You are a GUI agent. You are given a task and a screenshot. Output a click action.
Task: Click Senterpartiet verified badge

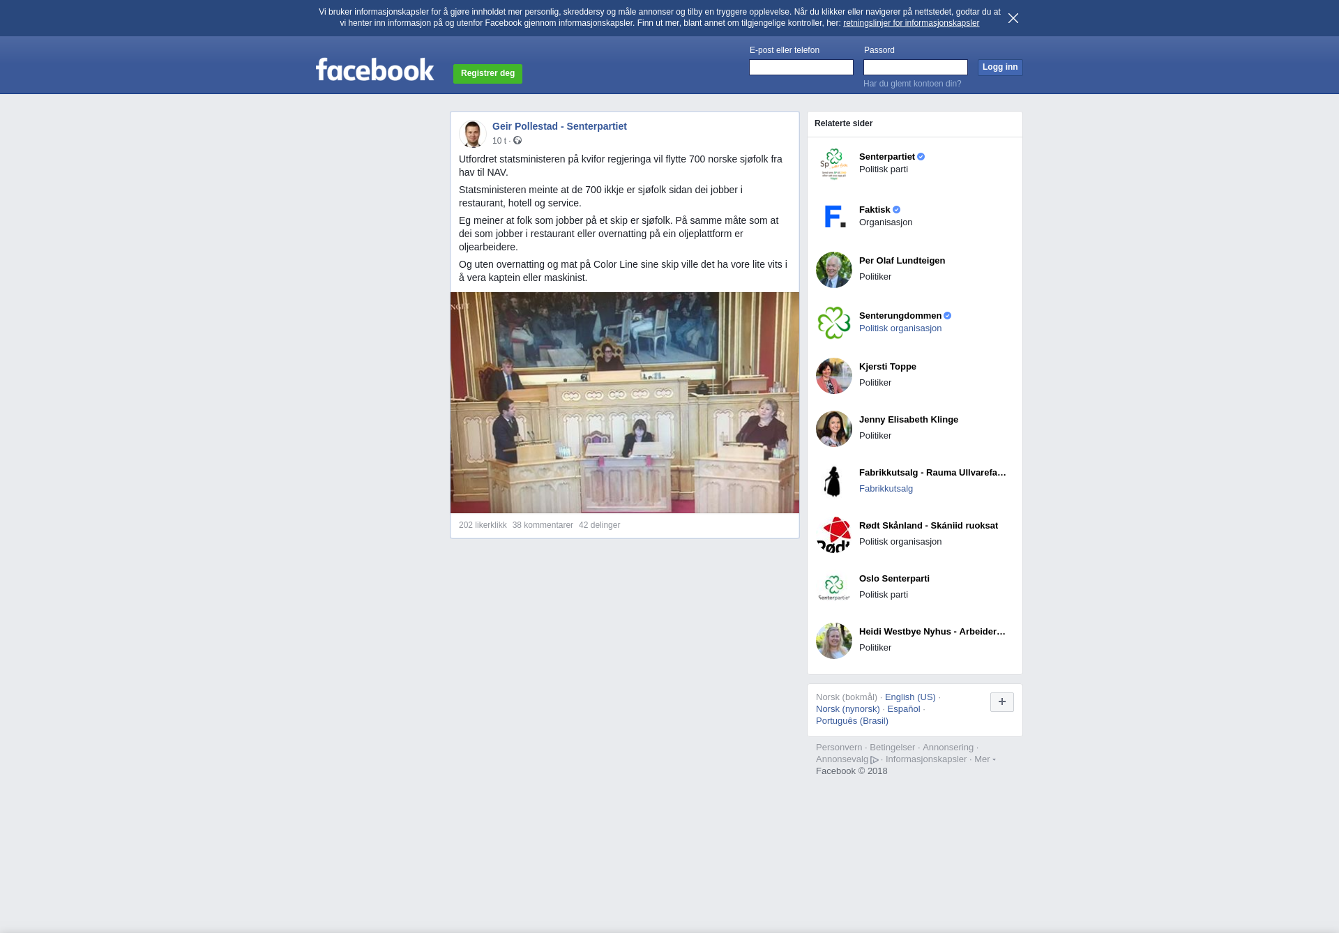point(921,157)
